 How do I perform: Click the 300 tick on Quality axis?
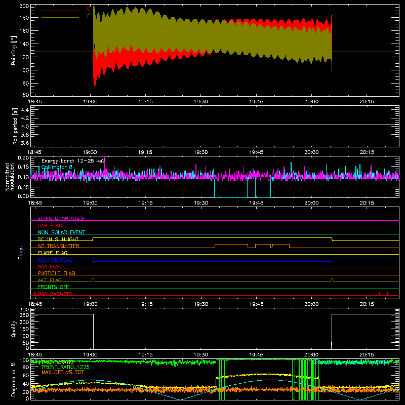(24, 310)
